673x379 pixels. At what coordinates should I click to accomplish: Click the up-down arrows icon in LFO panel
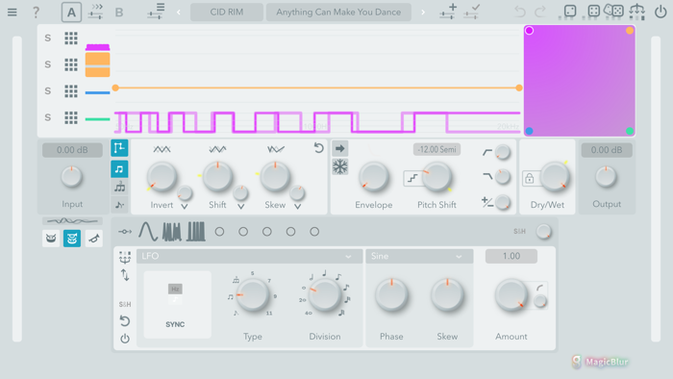(125, 275)
